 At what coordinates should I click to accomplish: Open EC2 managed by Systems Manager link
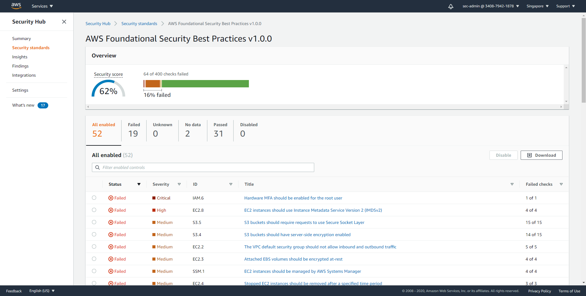(x=303, y=271)
